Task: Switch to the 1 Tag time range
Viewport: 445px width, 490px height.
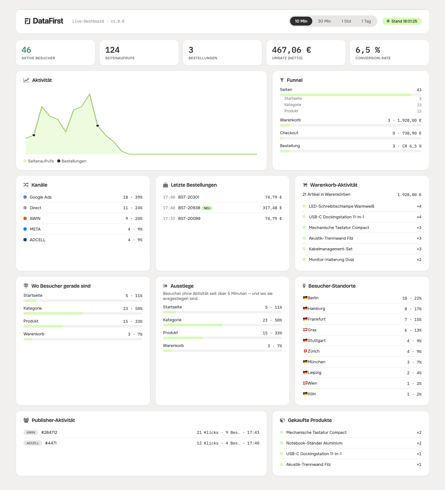Action: tap(366, 21)
